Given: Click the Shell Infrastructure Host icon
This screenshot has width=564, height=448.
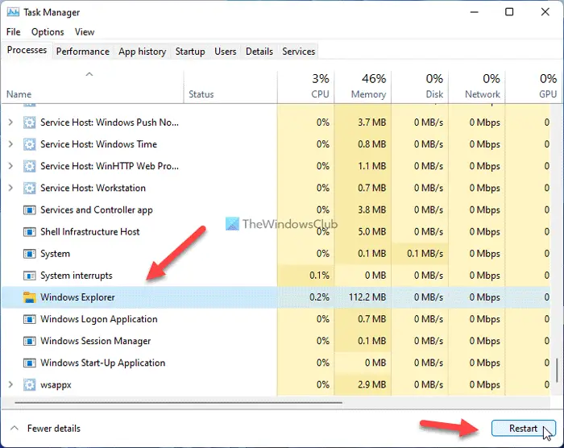Looking at the screenshot, I should [30, 232].
